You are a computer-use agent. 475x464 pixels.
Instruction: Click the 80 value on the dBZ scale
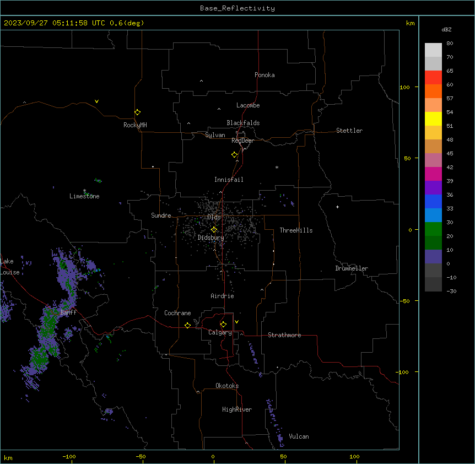pos(450,44)
